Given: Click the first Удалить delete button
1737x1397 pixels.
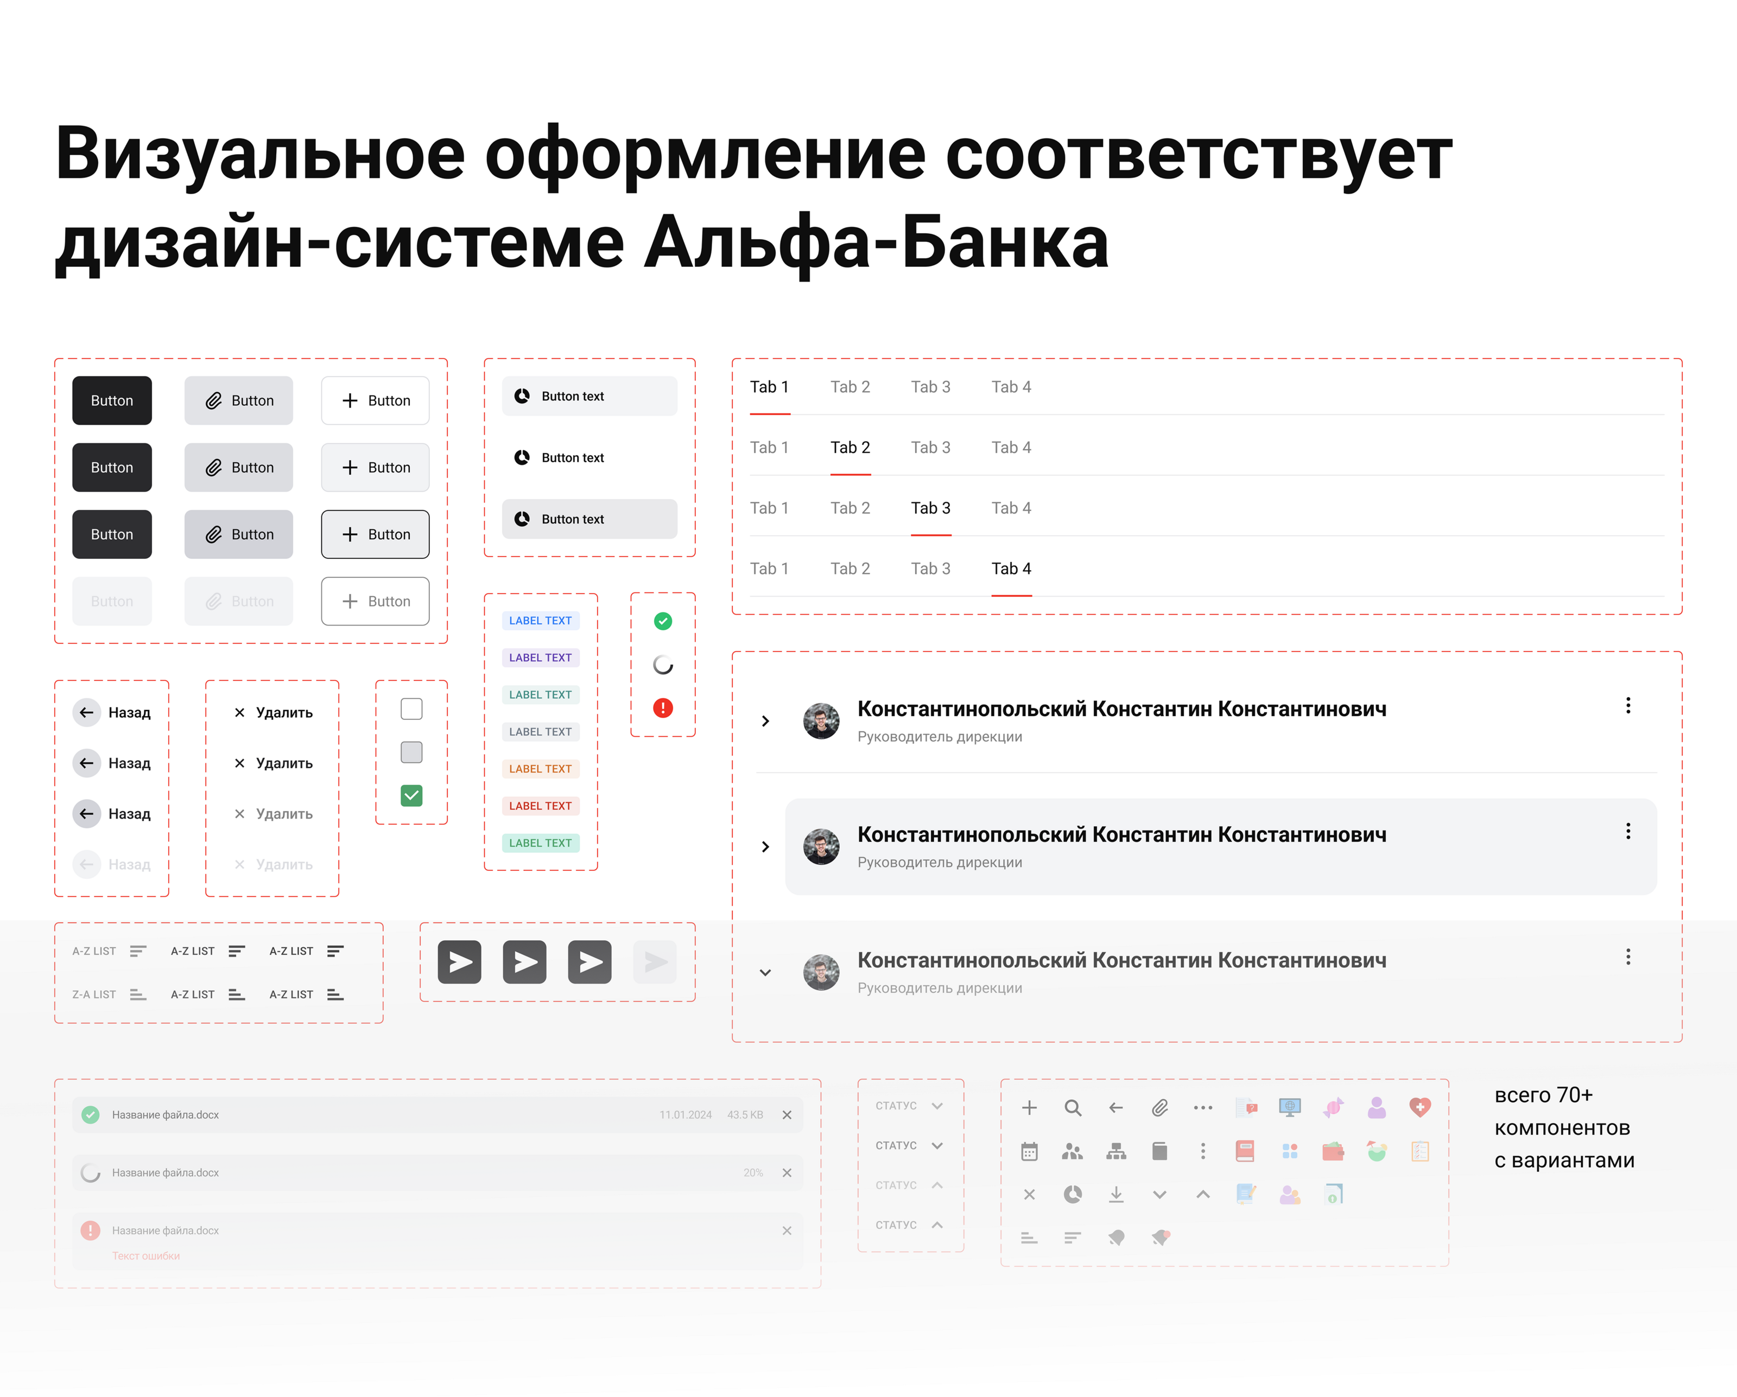Looking at the screenshot, I should (x=273, y=712).
